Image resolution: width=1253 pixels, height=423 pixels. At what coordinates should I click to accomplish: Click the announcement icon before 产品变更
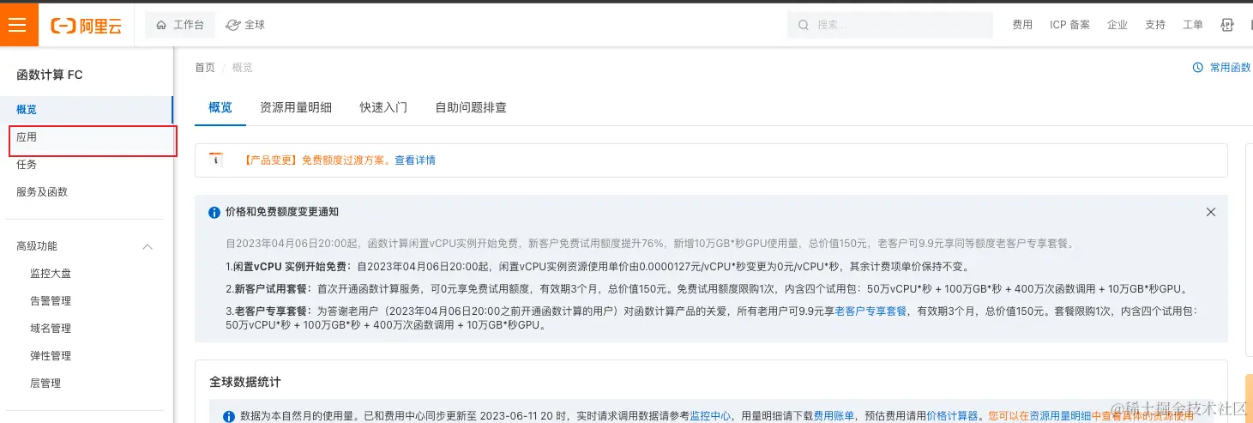click(216, 160)
